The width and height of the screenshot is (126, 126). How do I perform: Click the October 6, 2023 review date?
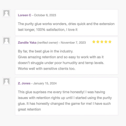[45, 15]
